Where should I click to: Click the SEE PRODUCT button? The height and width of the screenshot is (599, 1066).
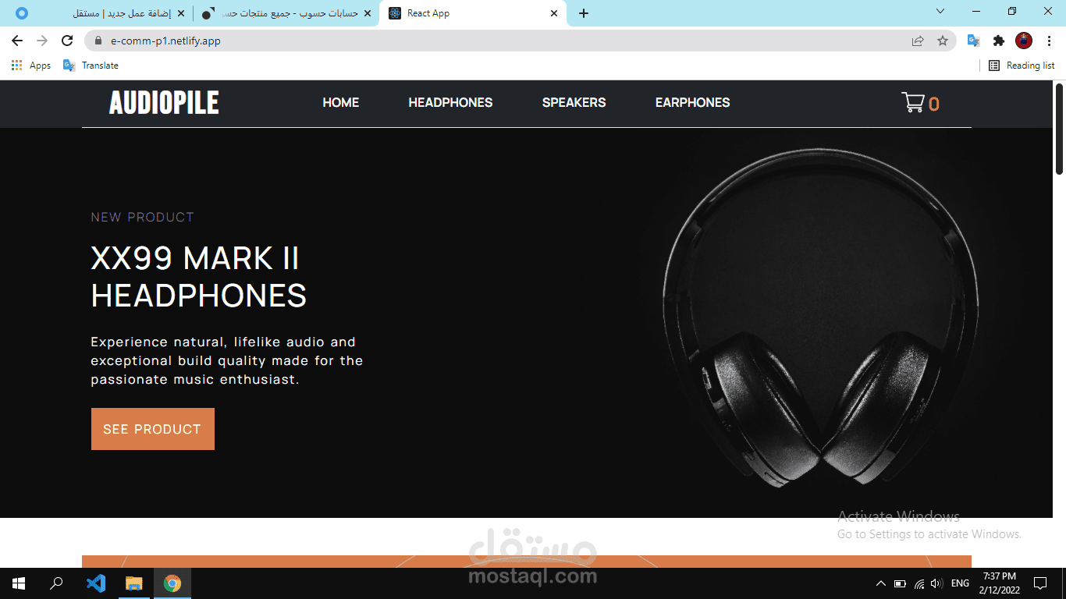click(x=153, y=429)
